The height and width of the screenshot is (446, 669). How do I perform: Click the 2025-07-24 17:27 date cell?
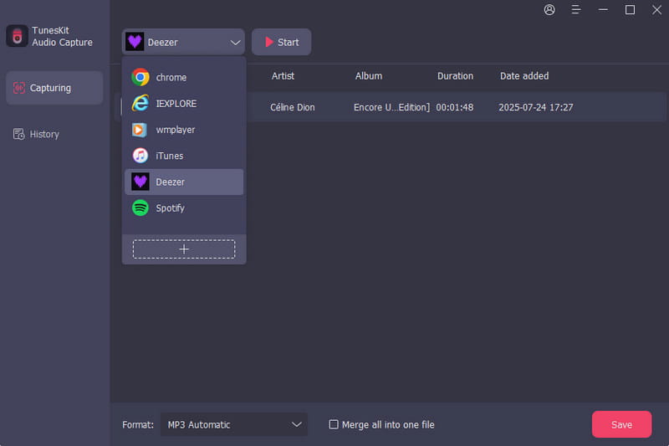tap(536, 107)
